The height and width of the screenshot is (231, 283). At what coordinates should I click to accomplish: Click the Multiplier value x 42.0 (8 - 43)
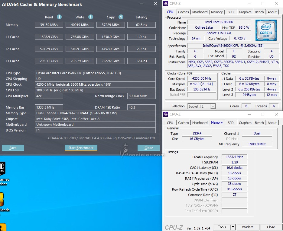(202, 84)
